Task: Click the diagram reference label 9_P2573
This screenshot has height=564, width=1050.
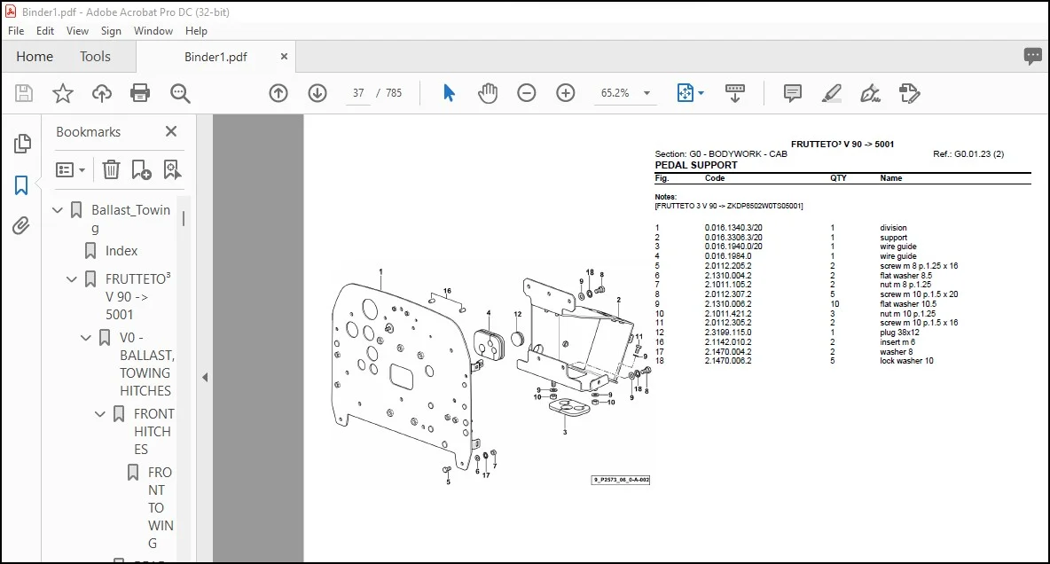Action: point(621,480)
